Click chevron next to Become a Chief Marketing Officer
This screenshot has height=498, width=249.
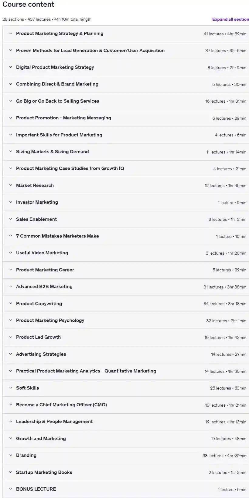(x=11, y=405)
